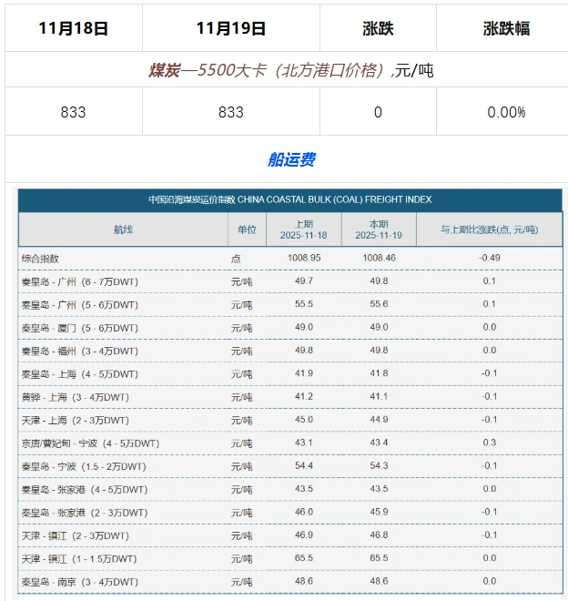
Task: Click the 单位 table header
Action: (247, 229)
